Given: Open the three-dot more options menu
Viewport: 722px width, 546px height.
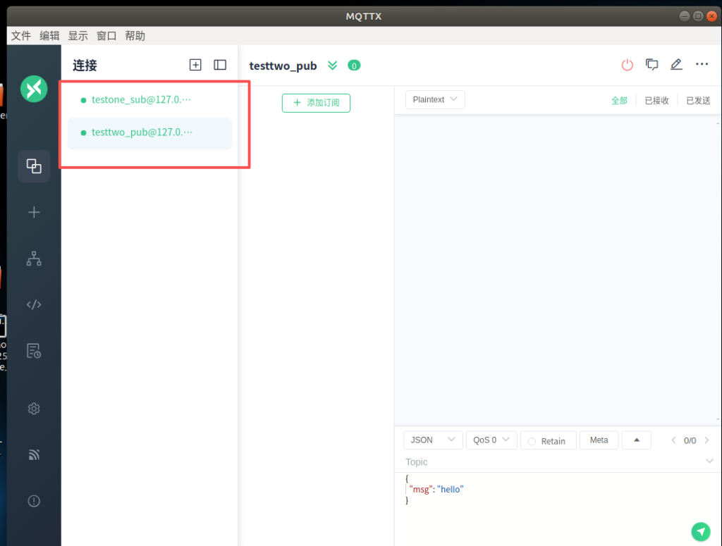Looking at the screenshot, I should tap(702, 65).
